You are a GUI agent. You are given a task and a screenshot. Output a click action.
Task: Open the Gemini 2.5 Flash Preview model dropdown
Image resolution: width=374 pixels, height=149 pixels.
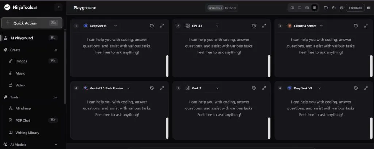pyautogui.click(x=128, y=88)
